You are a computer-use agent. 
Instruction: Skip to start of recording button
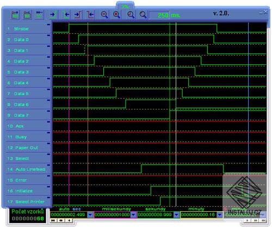53,220
